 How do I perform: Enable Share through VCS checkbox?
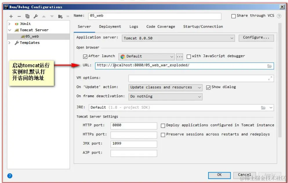[x=233, y=16]
